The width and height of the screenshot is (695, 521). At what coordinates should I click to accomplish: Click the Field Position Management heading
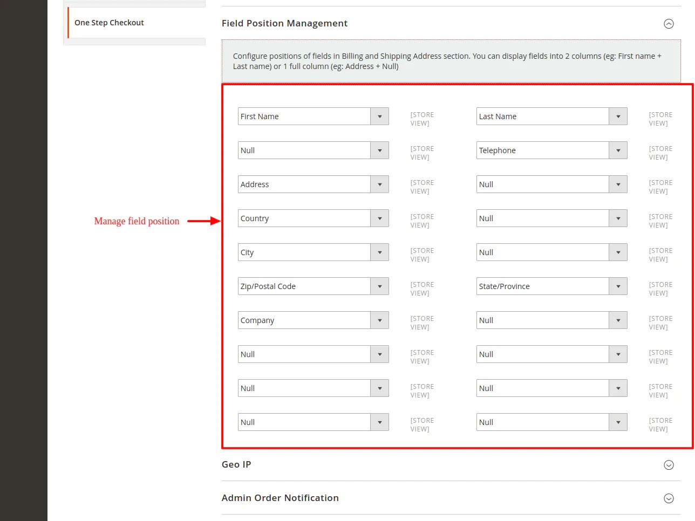(x=284, y=23)
